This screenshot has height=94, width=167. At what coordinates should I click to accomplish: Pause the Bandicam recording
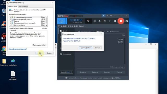(x=115, y=21)
